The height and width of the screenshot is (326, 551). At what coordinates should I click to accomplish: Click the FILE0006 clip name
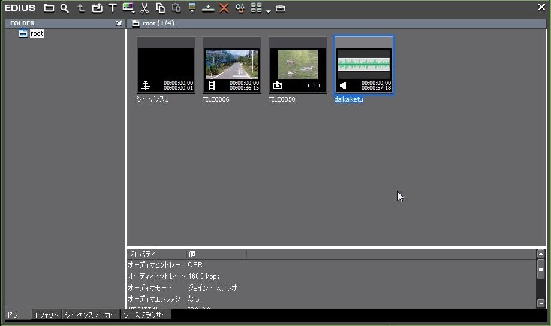tap(216, 99)
